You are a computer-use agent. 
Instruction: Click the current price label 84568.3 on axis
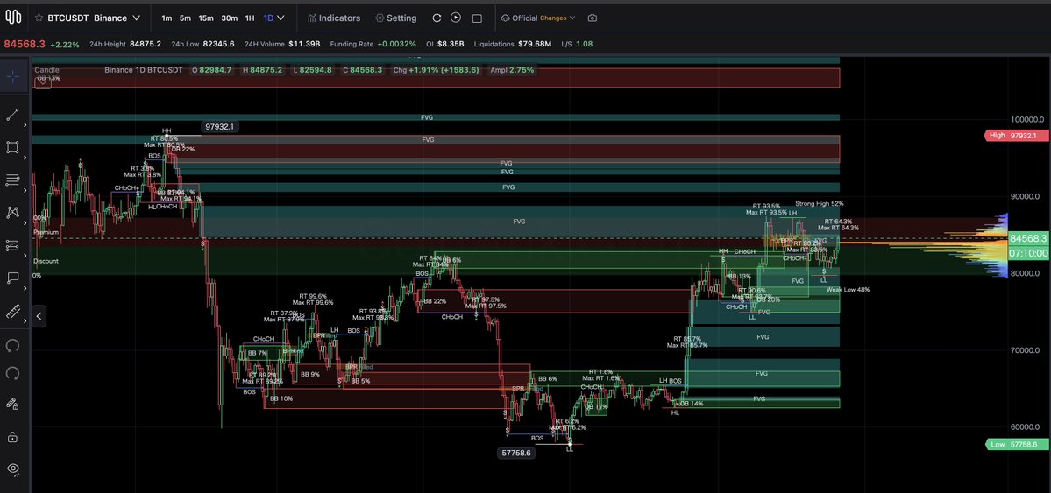[1028, 238]
